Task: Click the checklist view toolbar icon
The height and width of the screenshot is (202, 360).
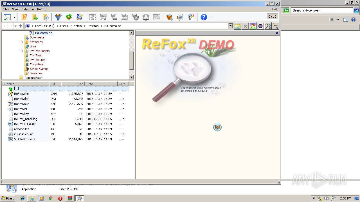Action: click(x=7, y=17)
